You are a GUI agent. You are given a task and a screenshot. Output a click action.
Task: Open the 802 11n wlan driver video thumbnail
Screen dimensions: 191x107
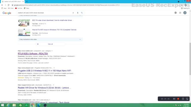click(x=24, y=23)
